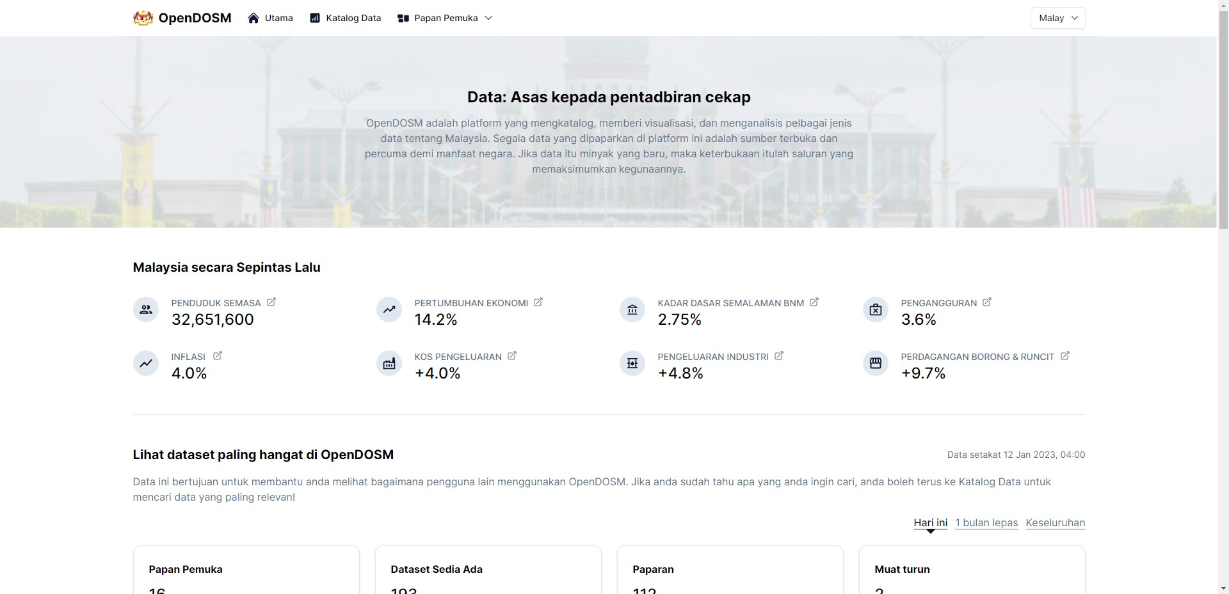Open external link icon next to Inflasi
The width and height of the screenshot is (1229, 594).
tap(218, 356)
